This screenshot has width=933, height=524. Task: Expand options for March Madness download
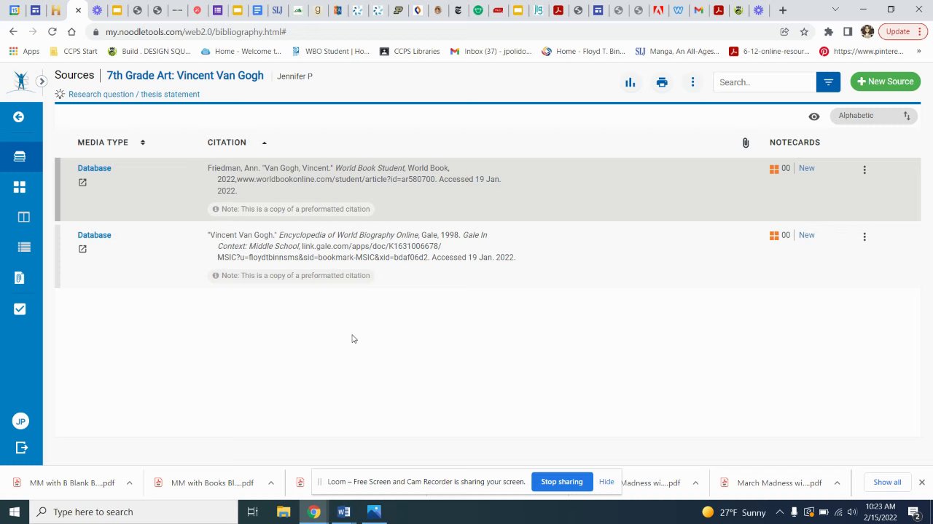coord(837,483)
